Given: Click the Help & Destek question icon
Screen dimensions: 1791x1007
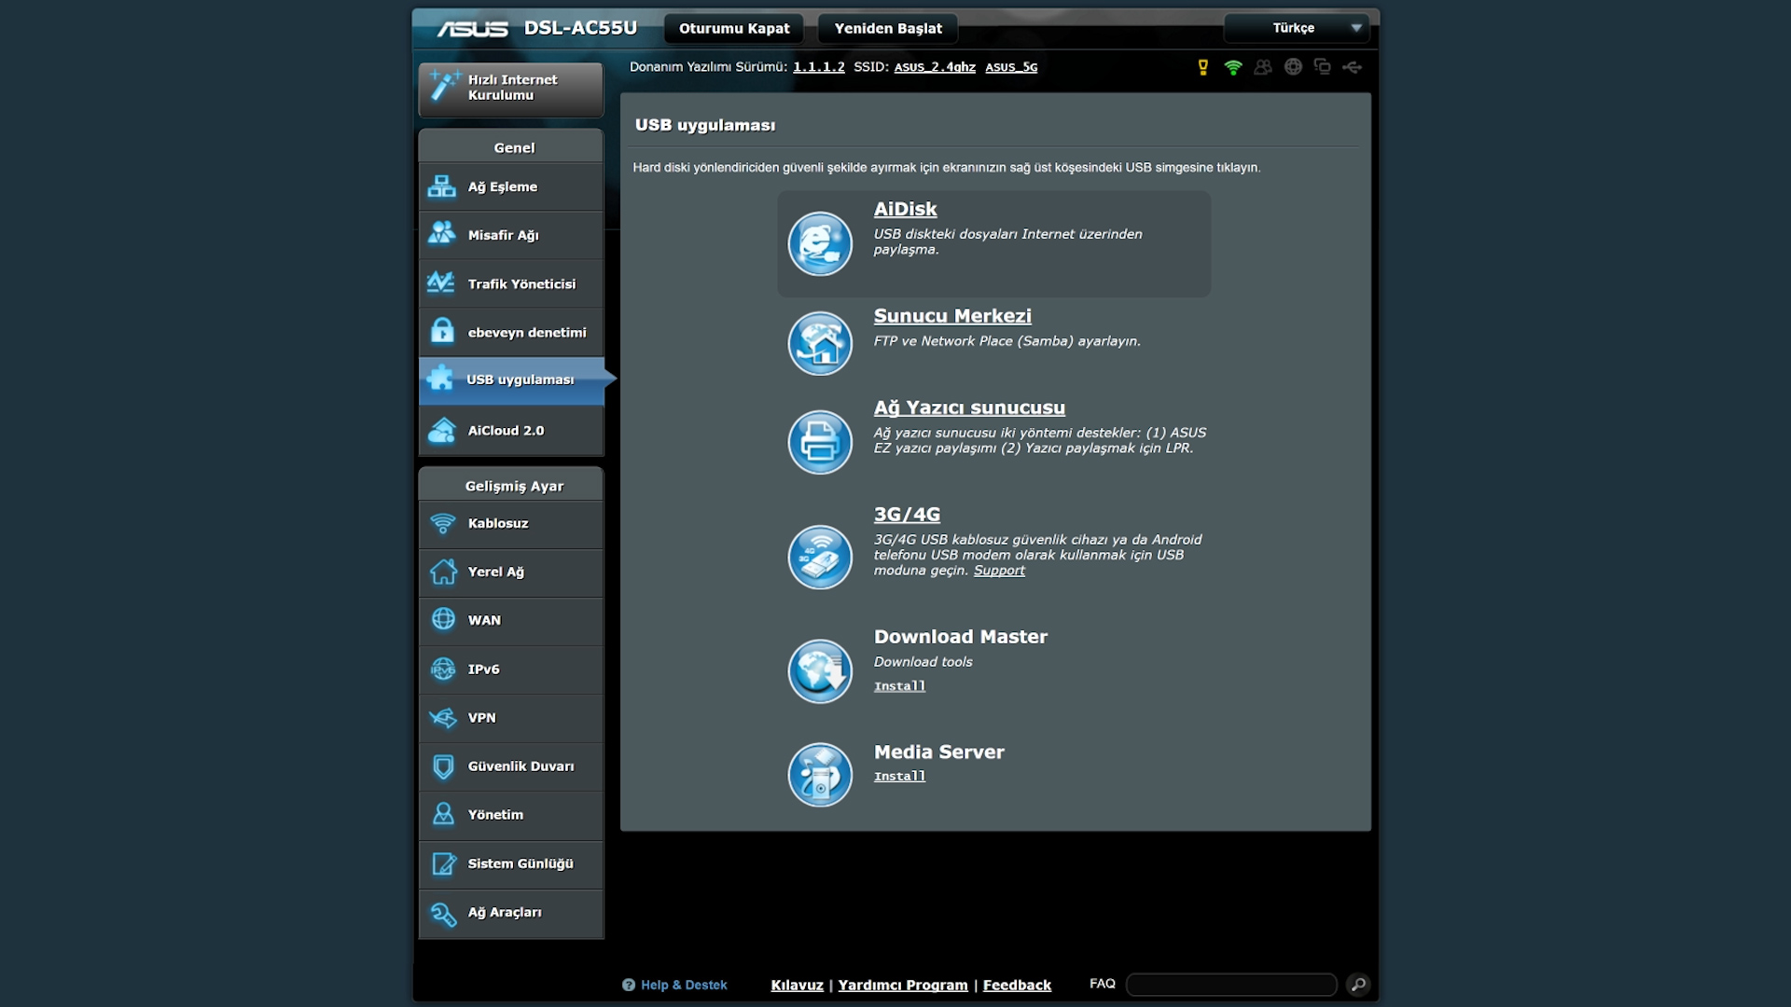Looking at the screenshot, I should [629, 985].
